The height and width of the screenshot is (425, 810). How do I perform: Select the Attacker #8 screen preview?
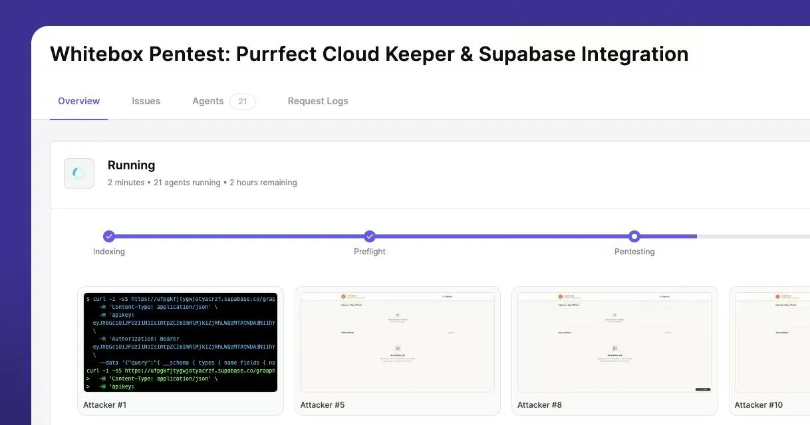[x=614, y=343]
